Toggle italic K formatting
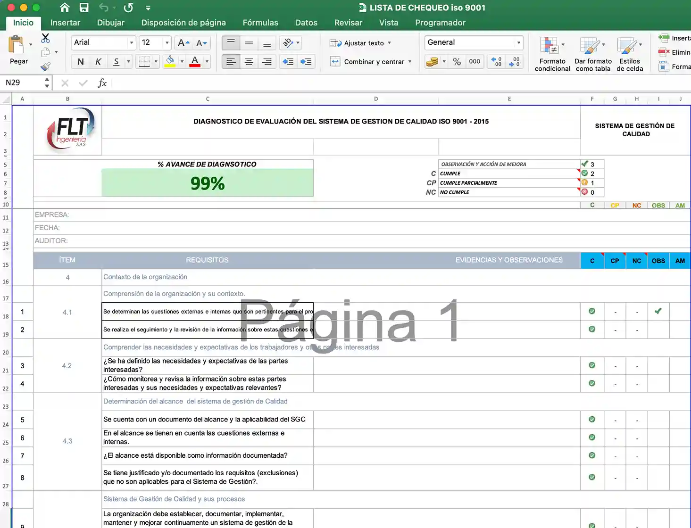691x528 pixels. [98, 62]
